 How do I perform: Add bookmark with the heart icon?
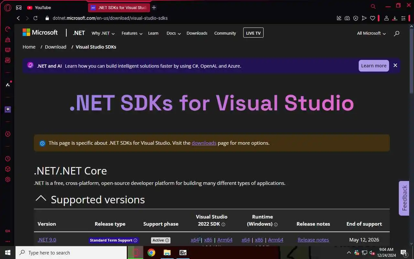point(373,18)
